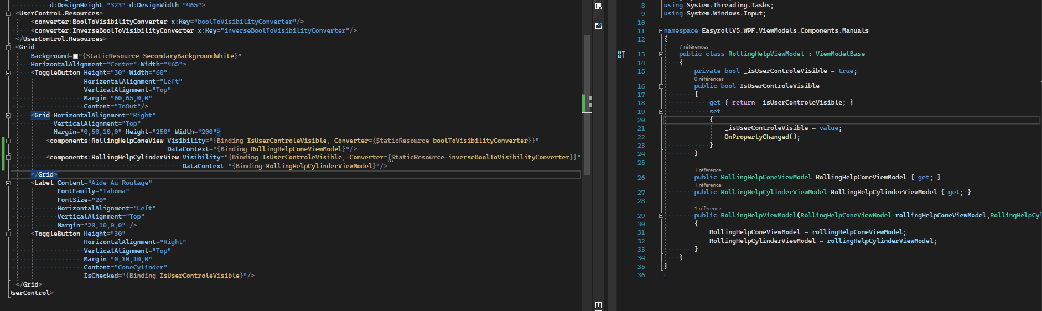Open the '0 références' CodeLens link
The image size is (1042, 311).
[709, 79]
